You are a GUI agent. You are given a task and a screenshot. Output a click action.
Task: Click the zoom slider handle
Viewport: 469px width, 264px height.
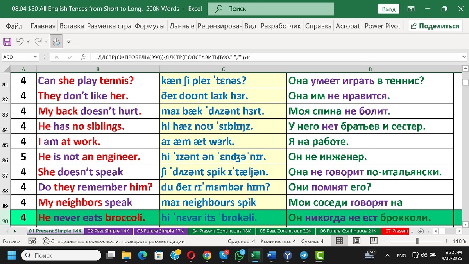[417, 241]
